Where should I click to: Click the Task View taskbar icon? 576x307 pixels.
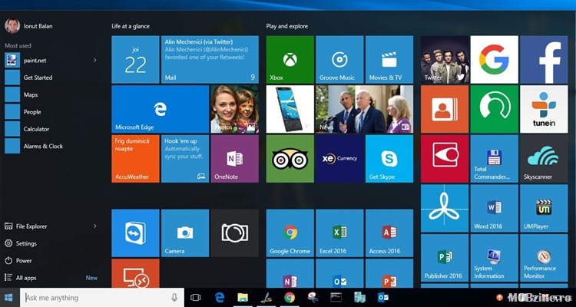[195, 297]
